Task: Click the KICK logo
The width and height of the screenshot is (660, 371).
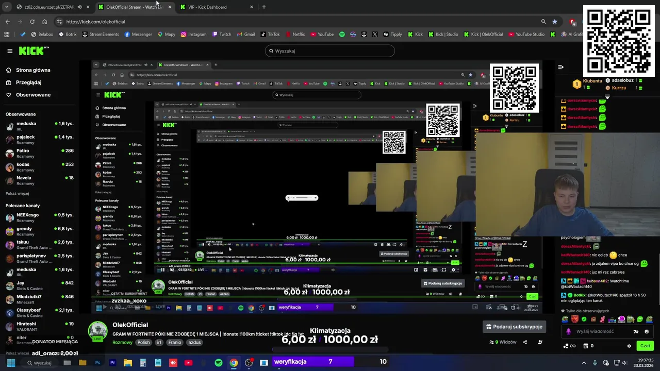Action: [x=33, y=50]
